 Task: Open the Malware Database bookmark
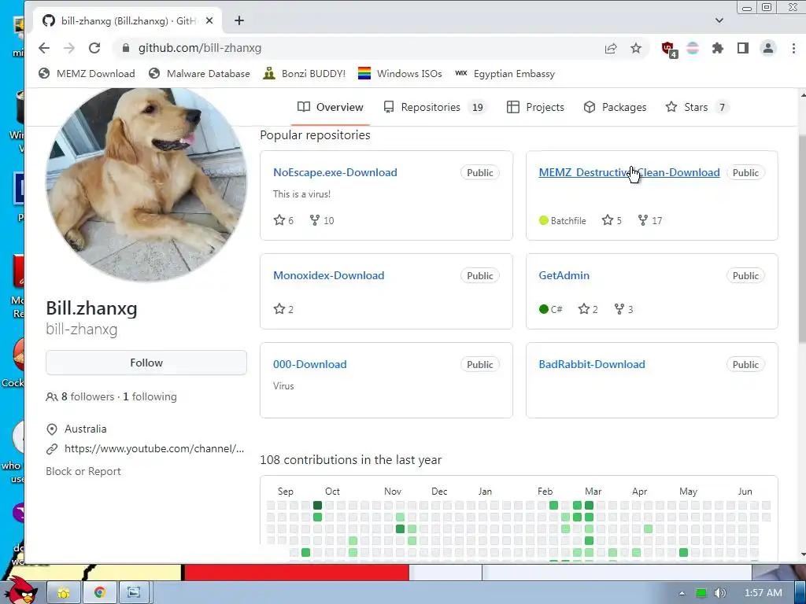(x=199, y=73)
